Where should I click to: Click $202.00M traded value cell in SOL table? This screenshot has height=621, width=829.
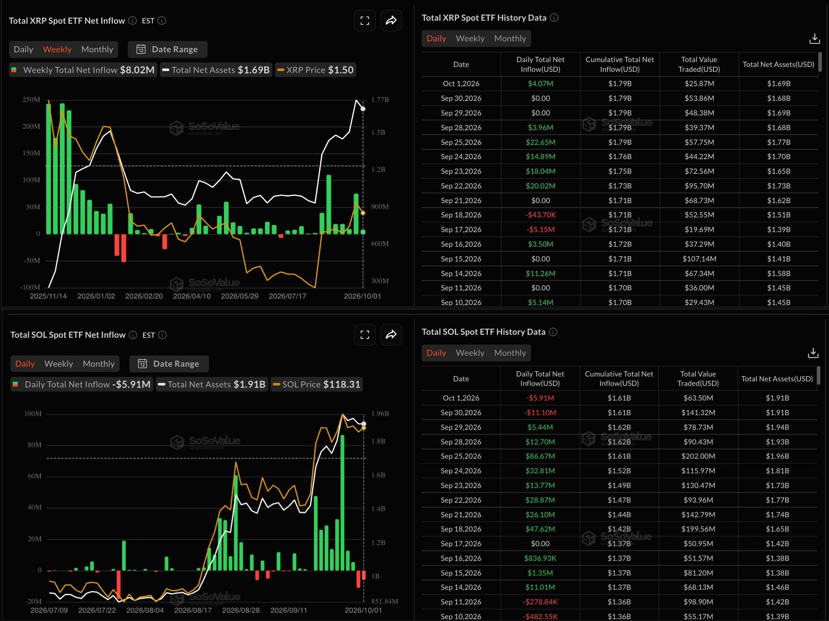click(698, 456)
